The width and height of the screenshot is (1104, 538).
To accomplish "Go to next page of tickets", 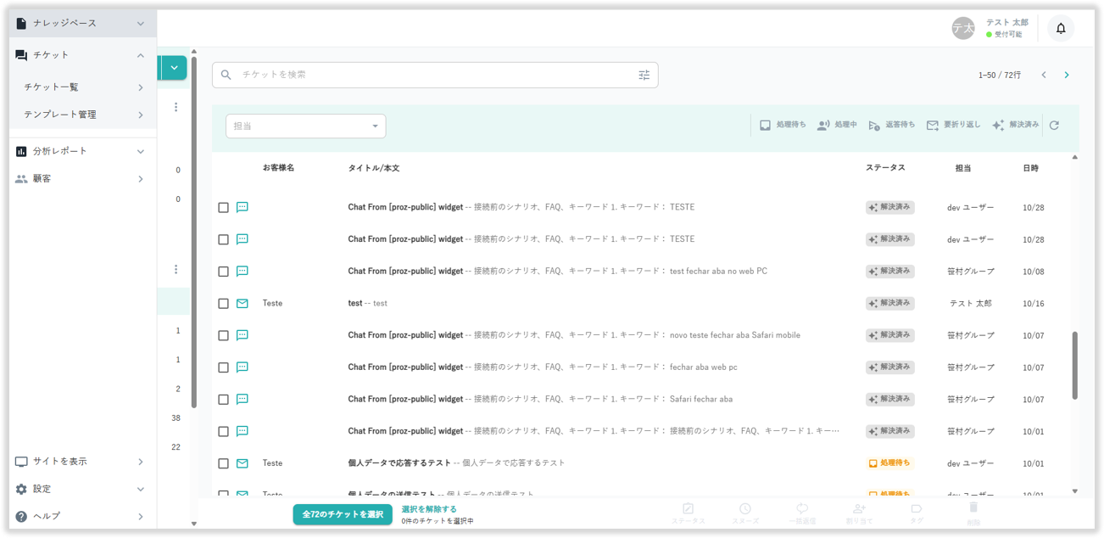I will point(1067,75).
